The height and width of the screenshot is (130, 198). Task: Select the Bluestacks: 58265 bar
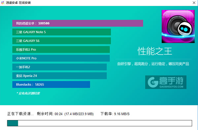[x=51, y=84]
